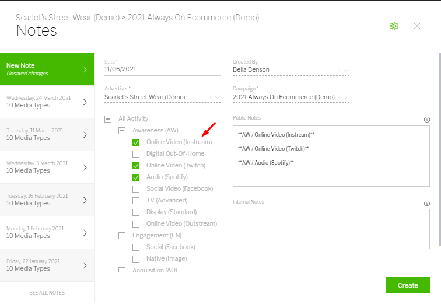This screenshot has width=441, height=304.
Task: Open the Created By dropdown
Action: pyautogui.click(x=346, y=71)
